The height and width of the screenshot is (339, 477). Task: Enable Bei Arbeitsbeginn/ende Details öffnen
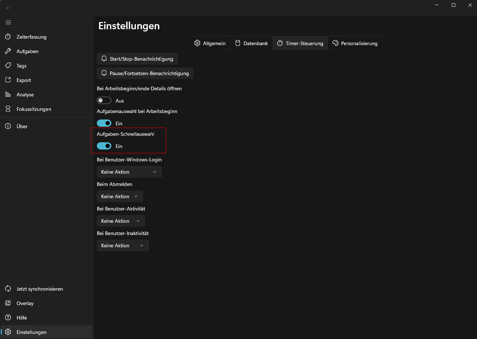(104, 100)
